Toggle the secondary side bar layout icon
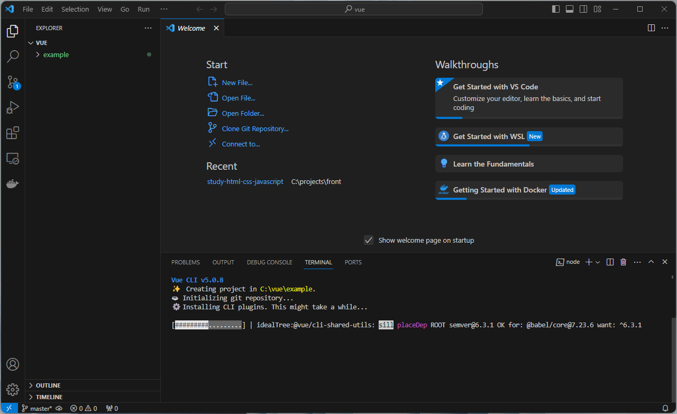Screen dimensions: 677x414 [x=583, y=9]
